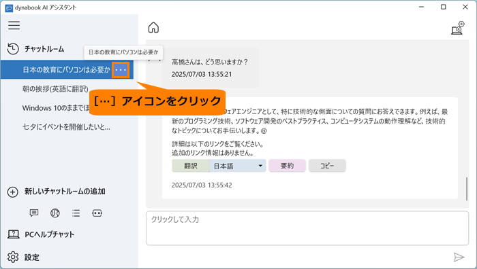This screenshot has height=269, width=477.
Task: Click 新しいチャットルームの追加 label
Action: tap(65, 192)
